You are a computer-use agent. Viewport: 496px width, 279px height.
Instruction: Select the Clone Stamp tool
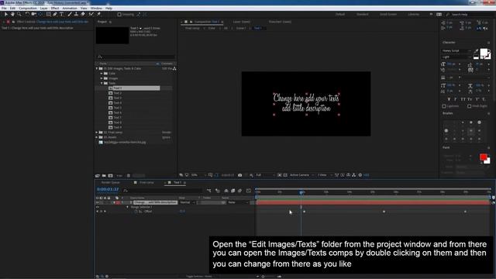[x=76, y=14]
